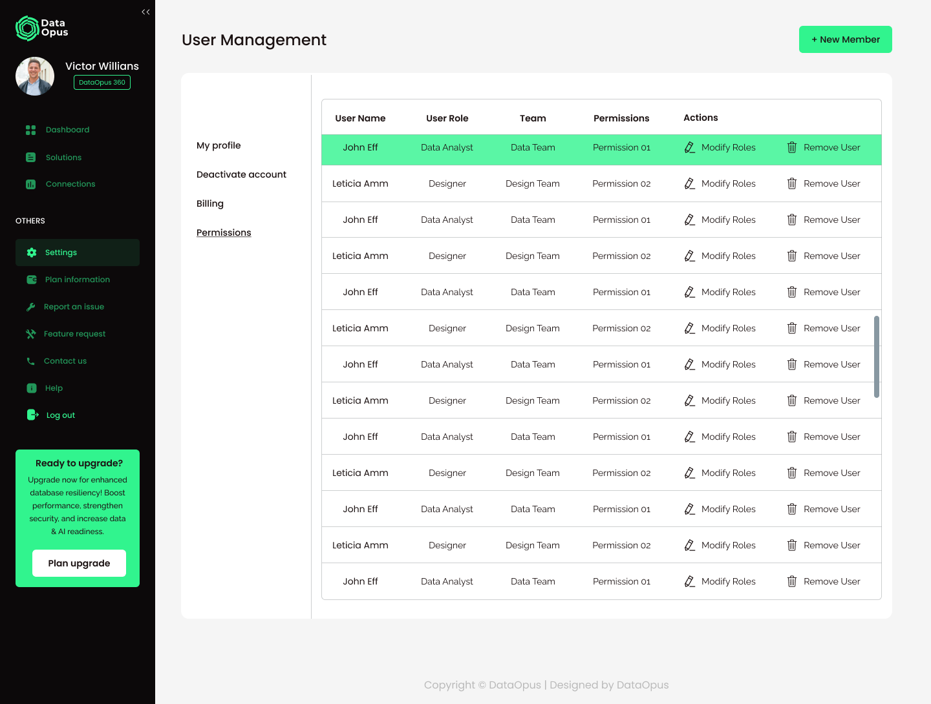Add a member via New Member button

pyautogui.click(x=846, y=39)
